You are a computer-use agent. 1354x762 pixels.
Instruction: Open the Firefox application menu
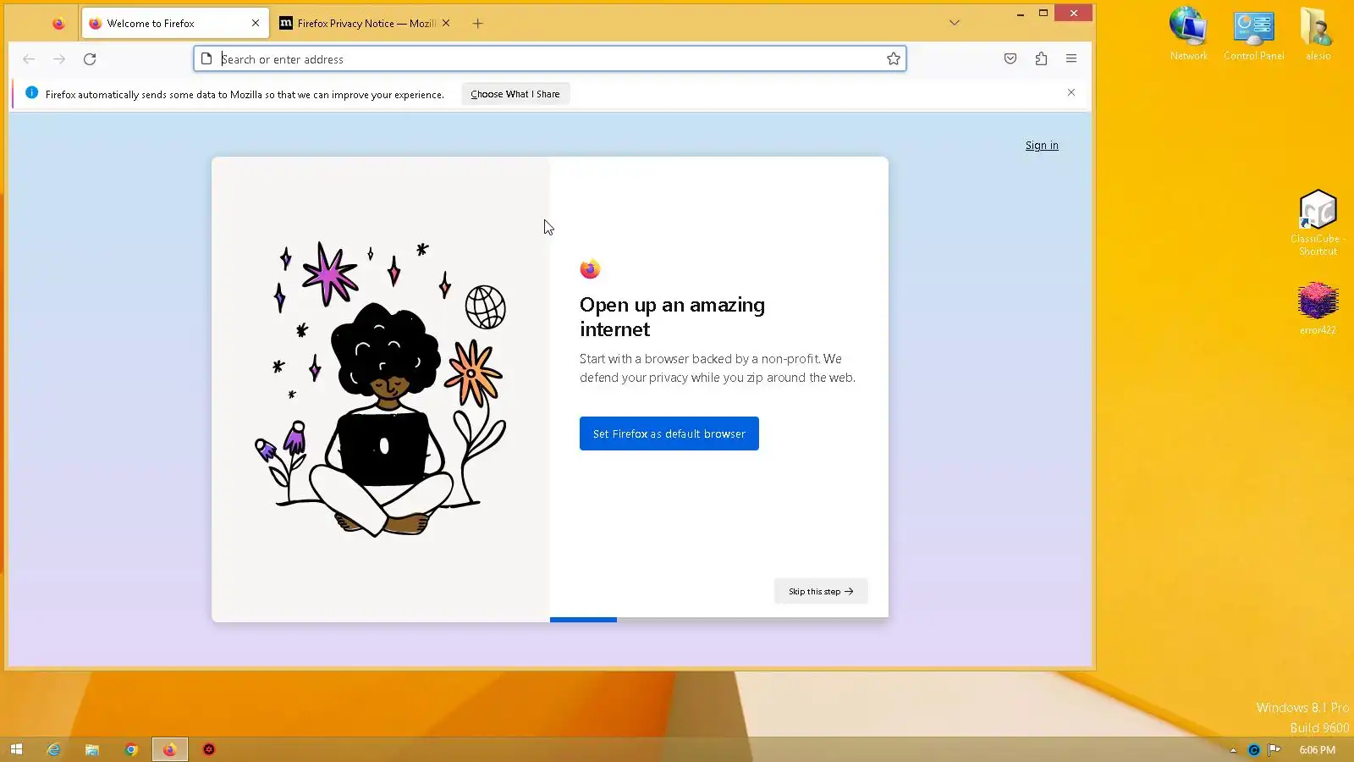click(1071, 59)
